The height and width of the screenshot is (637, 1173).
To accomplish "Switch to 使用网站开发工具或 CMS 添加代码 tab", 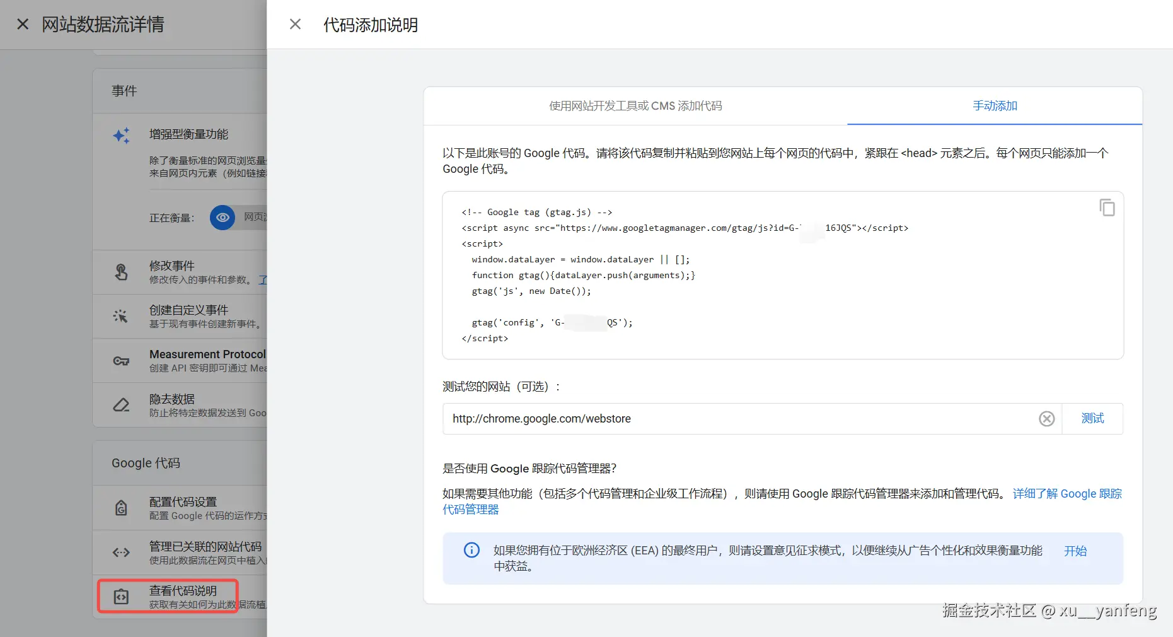I will [x=635, y=106].
